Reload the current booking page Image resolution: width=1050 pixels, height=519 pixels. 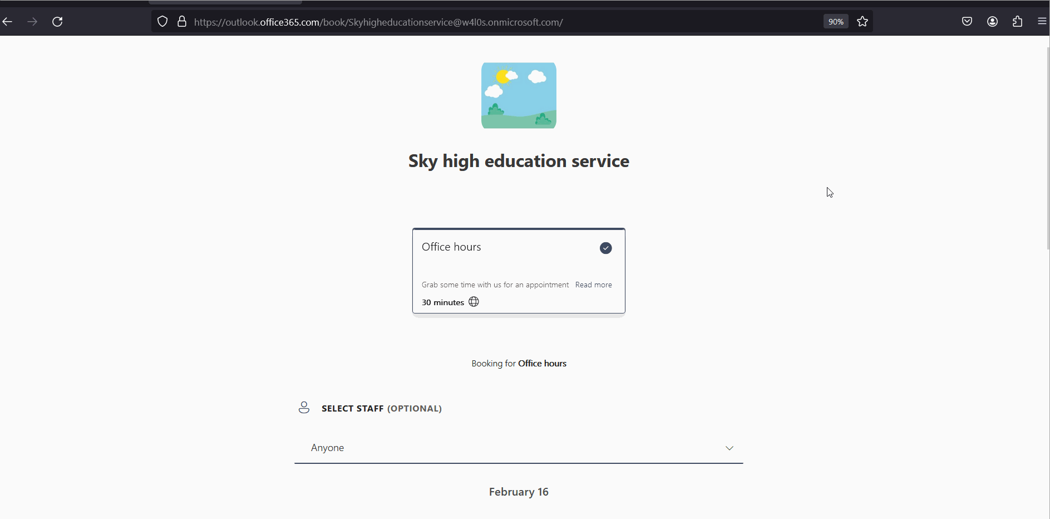[x=57, y=22]
